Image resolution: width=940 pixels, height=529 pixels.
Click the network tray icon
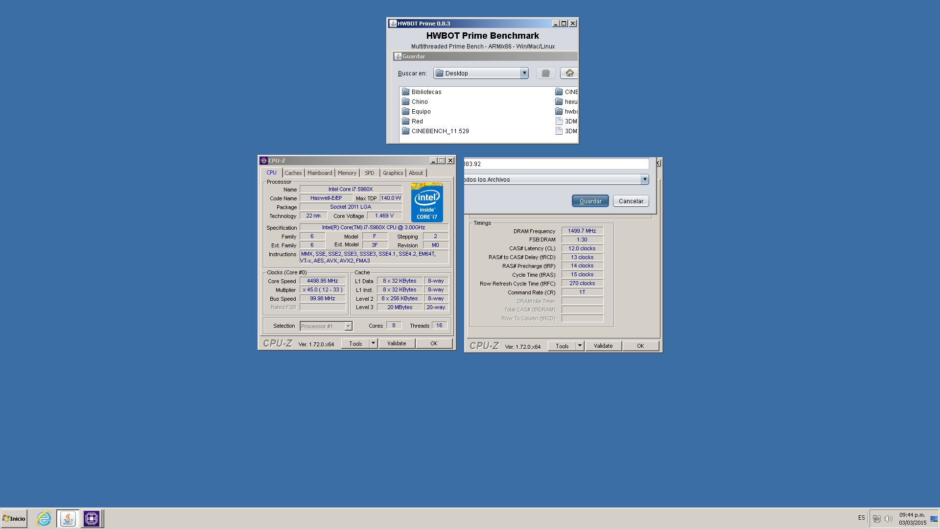click(x=877, y=518)
